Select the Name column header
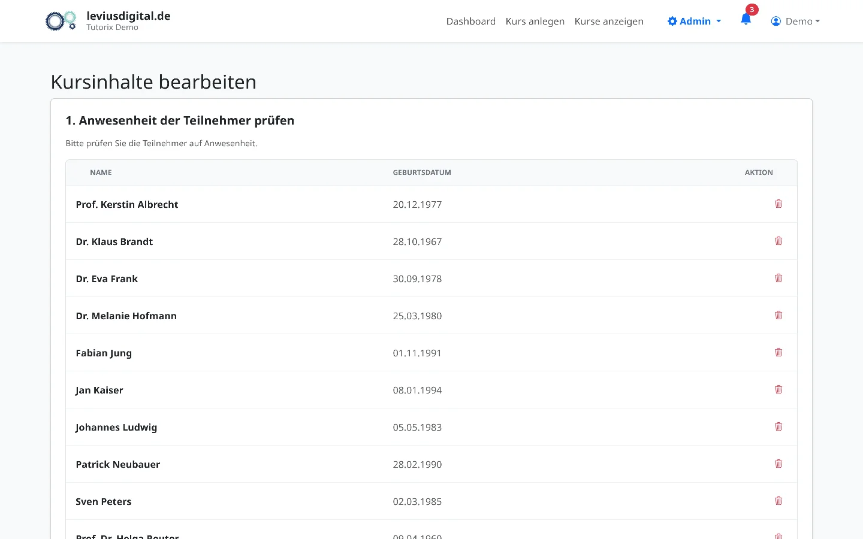This screenshot has width=863, height=539. pyautogui.click(x=101, y=172)
